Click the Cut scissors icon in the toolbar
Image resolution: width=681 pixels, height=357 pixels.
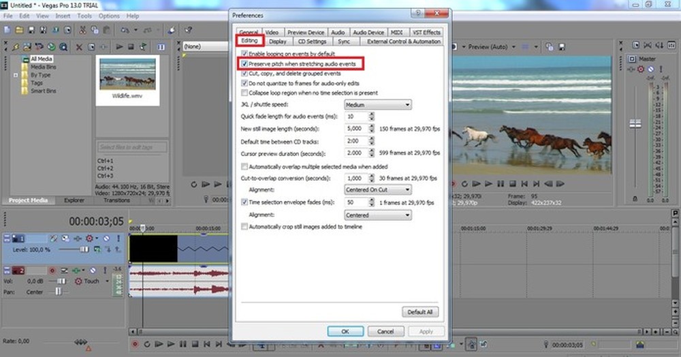82,30
